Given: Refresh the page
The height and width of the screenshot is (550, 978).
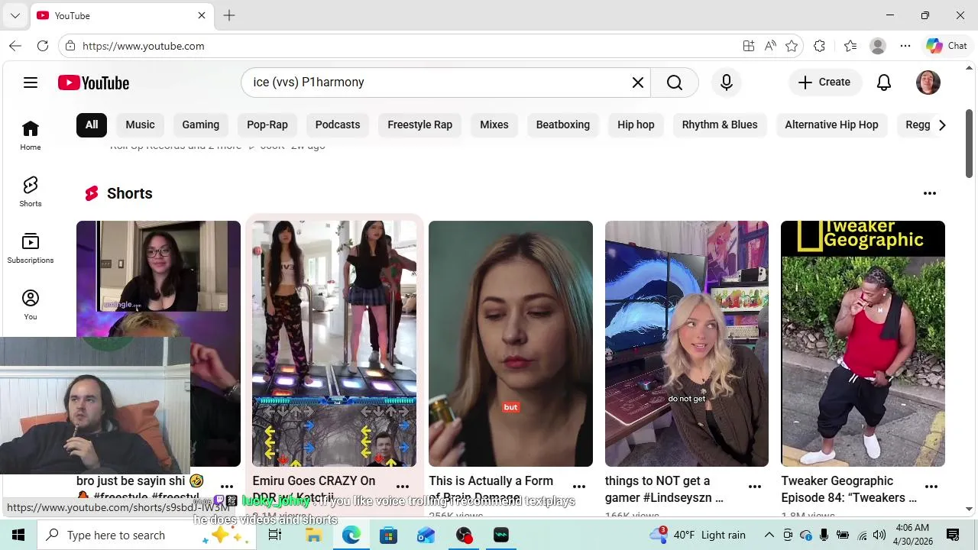Looking at the screenshot, I should click(43, 46).
